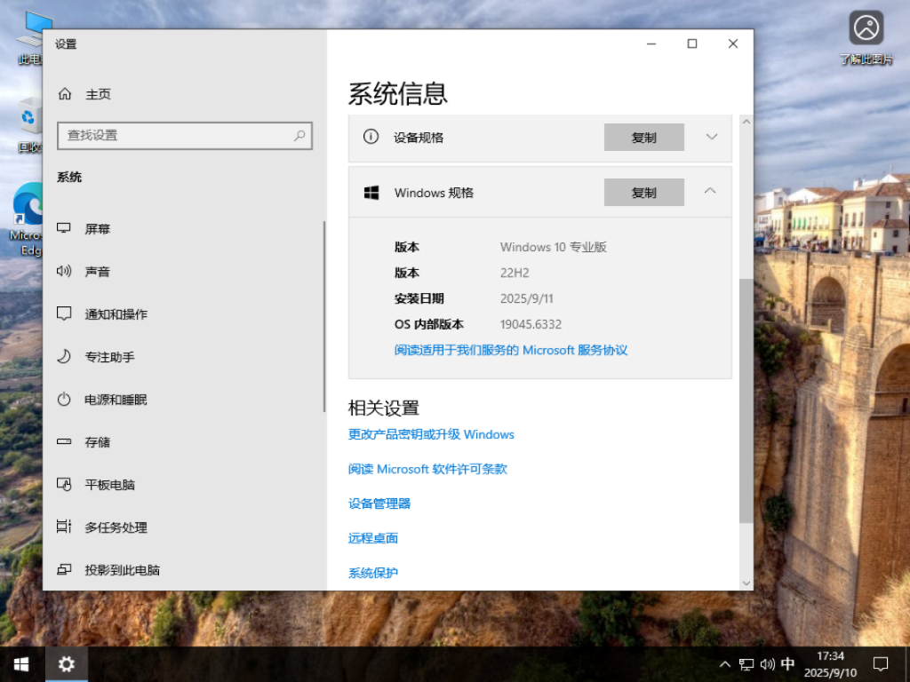
Task: Open 屏幕 display settings
Action: pyautogui.click(x=98, y=228)
